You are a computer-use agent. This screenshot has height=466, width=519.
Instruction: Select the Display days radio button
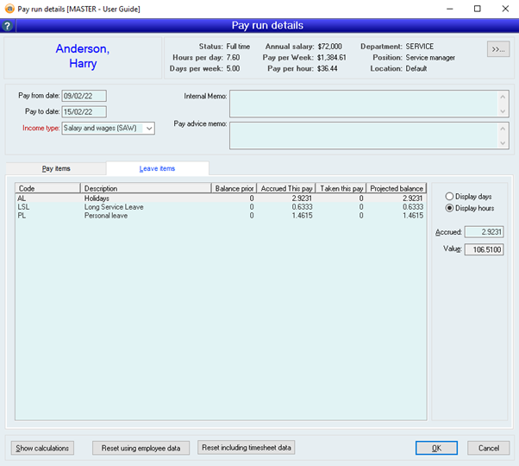[x=448, y=197]
